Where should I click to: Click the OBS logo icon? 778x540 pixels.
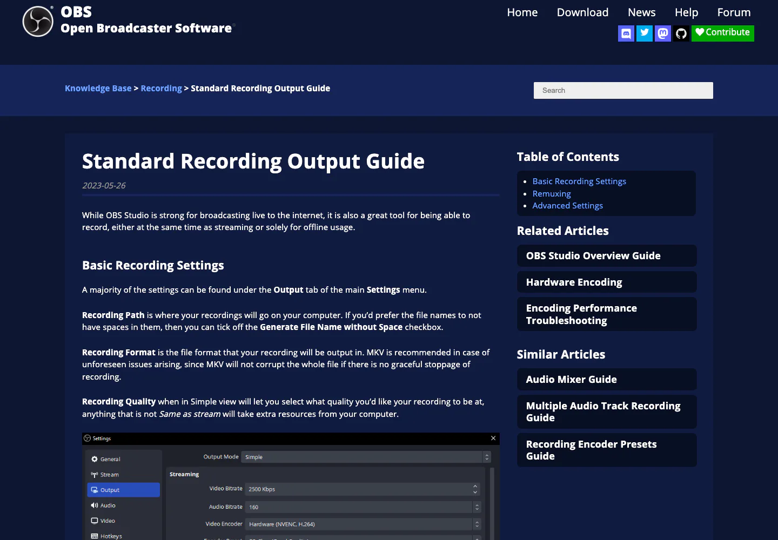[x=38, y=22]
